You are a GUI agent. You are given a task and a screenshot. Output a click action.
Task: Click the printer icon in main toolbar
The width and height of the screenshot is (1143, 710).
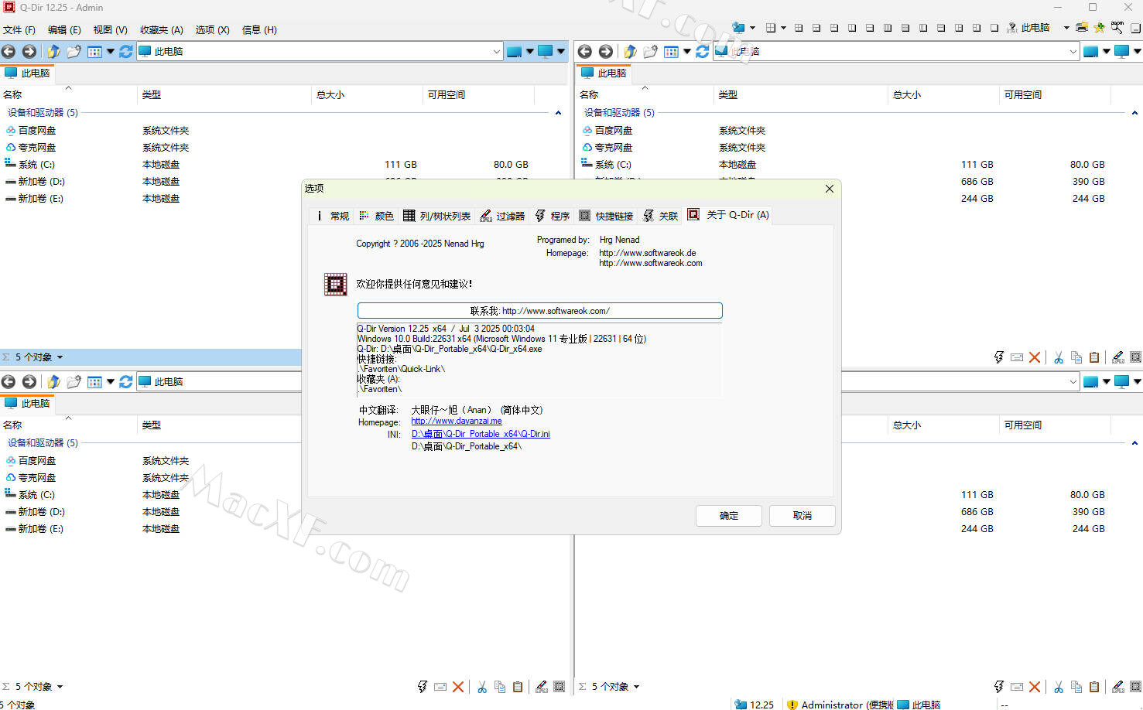point(1081,28)
